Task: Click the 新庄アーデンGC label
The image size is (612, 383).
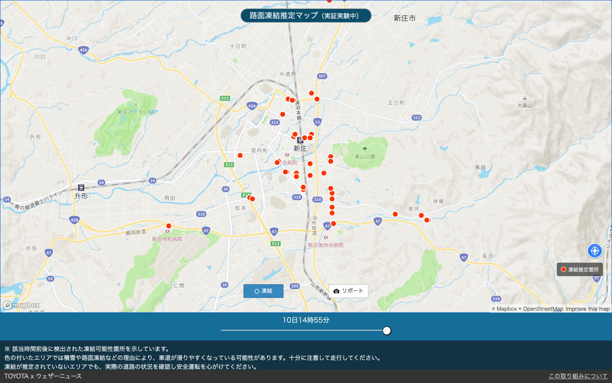Action: (x=136, y=112)
